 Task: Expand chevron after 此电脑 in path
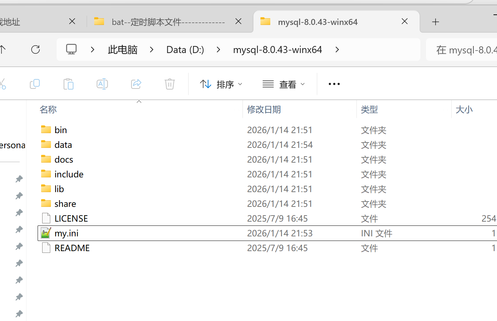pos(151,50)
